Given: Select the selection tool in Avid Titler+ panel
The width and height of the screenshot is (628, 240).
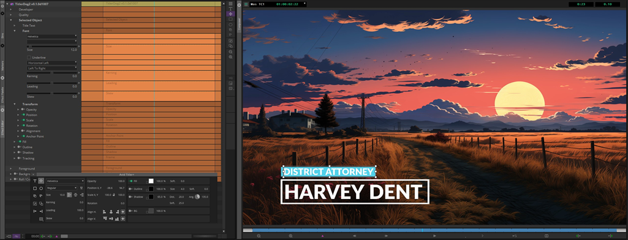Looking at the screenshot, I should tap(41, 181).
